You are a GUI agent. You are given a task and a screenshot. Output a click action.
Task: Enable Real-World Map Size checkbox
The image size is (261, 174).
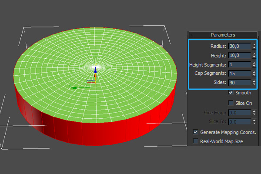coord(196,141)
